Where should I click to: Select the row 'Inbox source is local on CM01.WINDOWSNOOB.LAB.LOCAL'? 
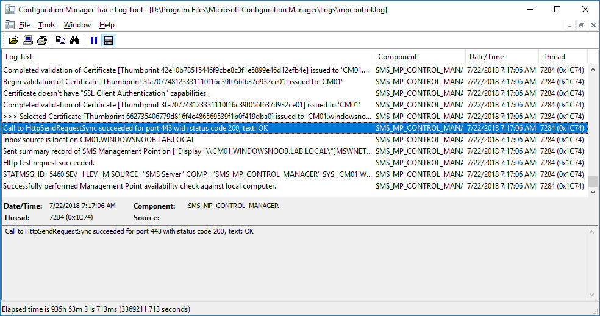(x=295, y=140)
